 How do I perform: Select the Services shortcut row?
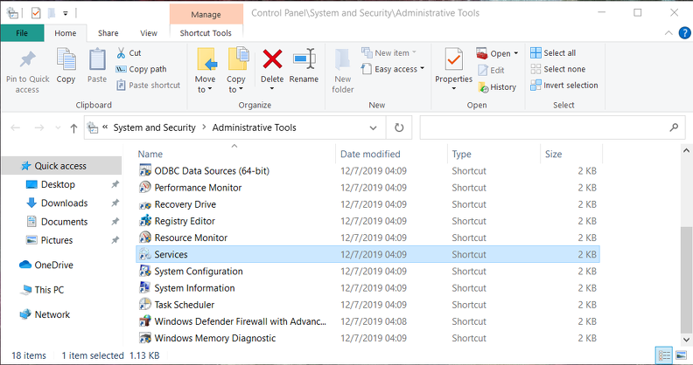tap(367, 254)
